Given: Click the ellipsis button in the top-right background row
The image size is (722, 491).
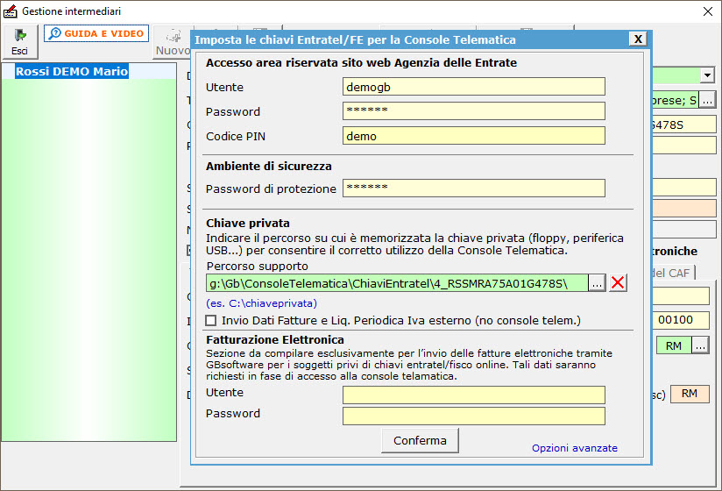Looking at the screenshot, I should point(708,100).
